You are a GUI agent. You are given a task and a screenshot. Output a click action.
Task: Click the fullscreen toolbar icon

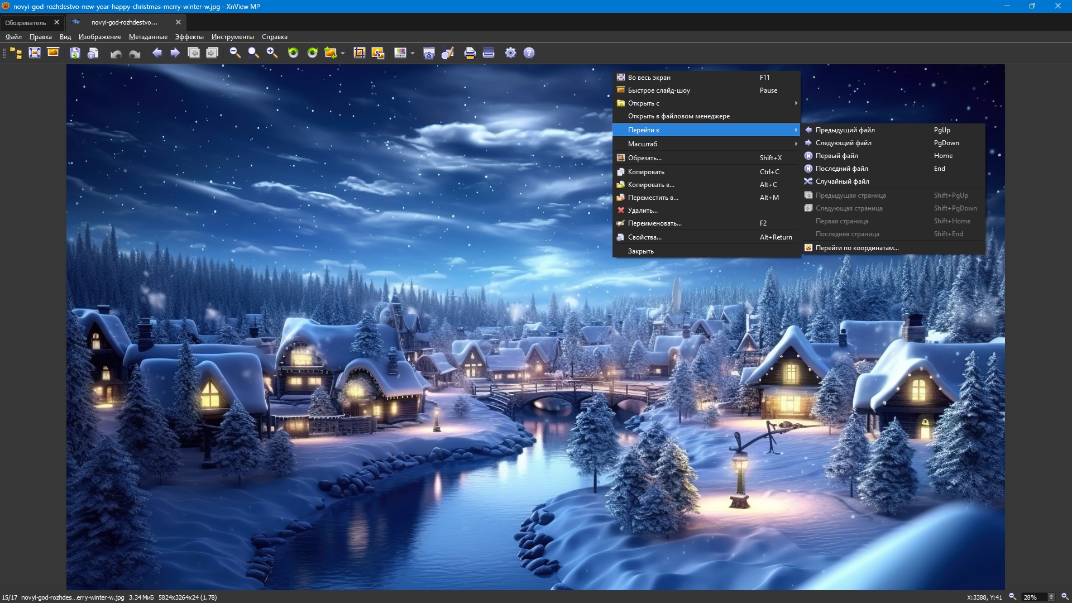35,53
